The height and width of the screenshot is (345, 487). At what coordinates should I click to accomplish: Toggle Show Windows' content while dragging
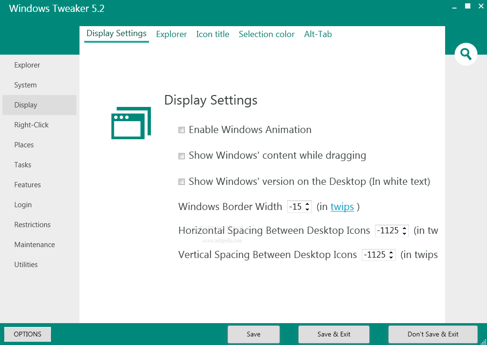pos(181,156)
